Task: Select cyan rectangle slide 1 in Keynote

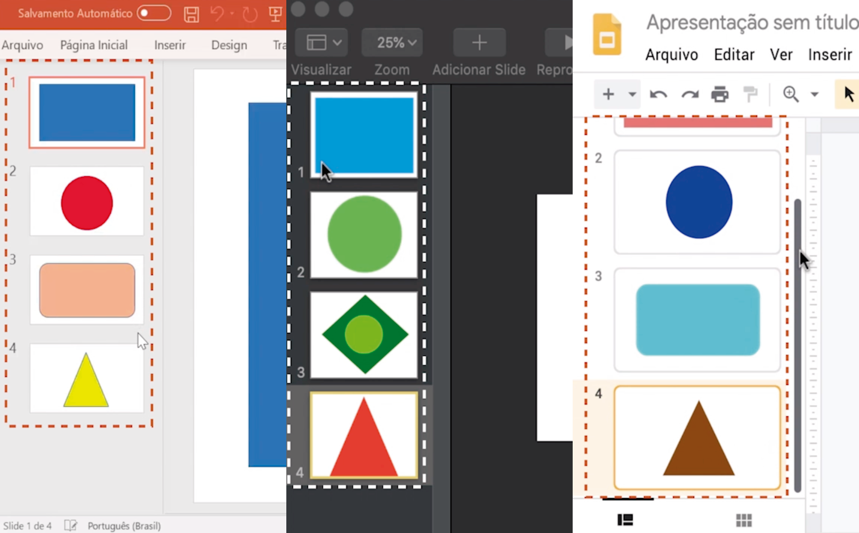Action: point(364,135)
